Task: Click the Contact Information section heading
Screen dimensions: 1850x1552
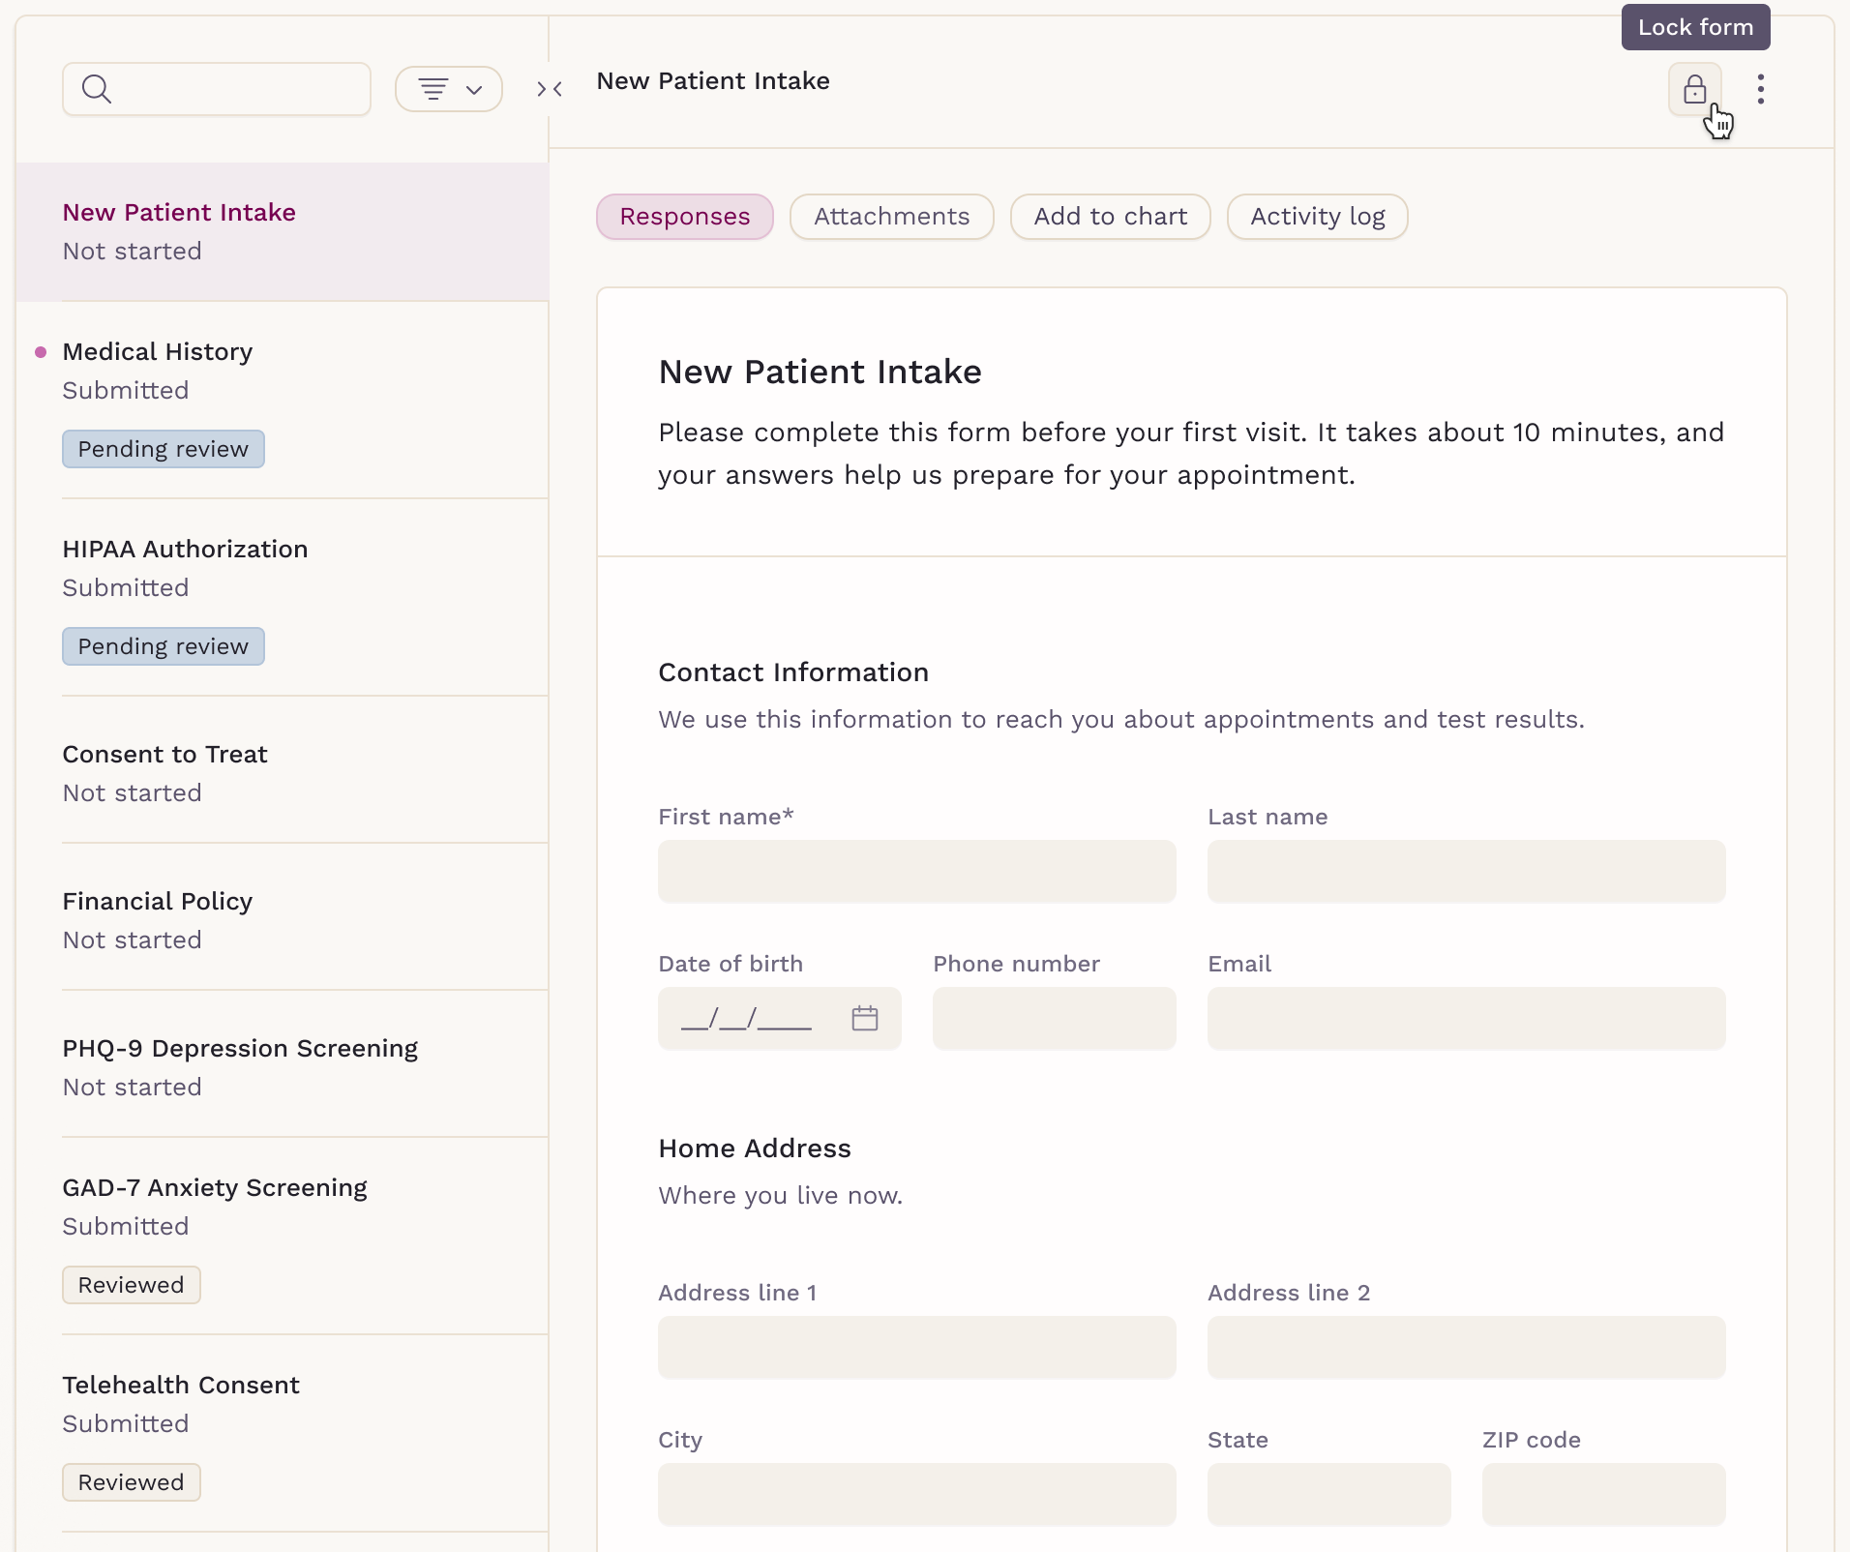Action: tap(793, 672)
